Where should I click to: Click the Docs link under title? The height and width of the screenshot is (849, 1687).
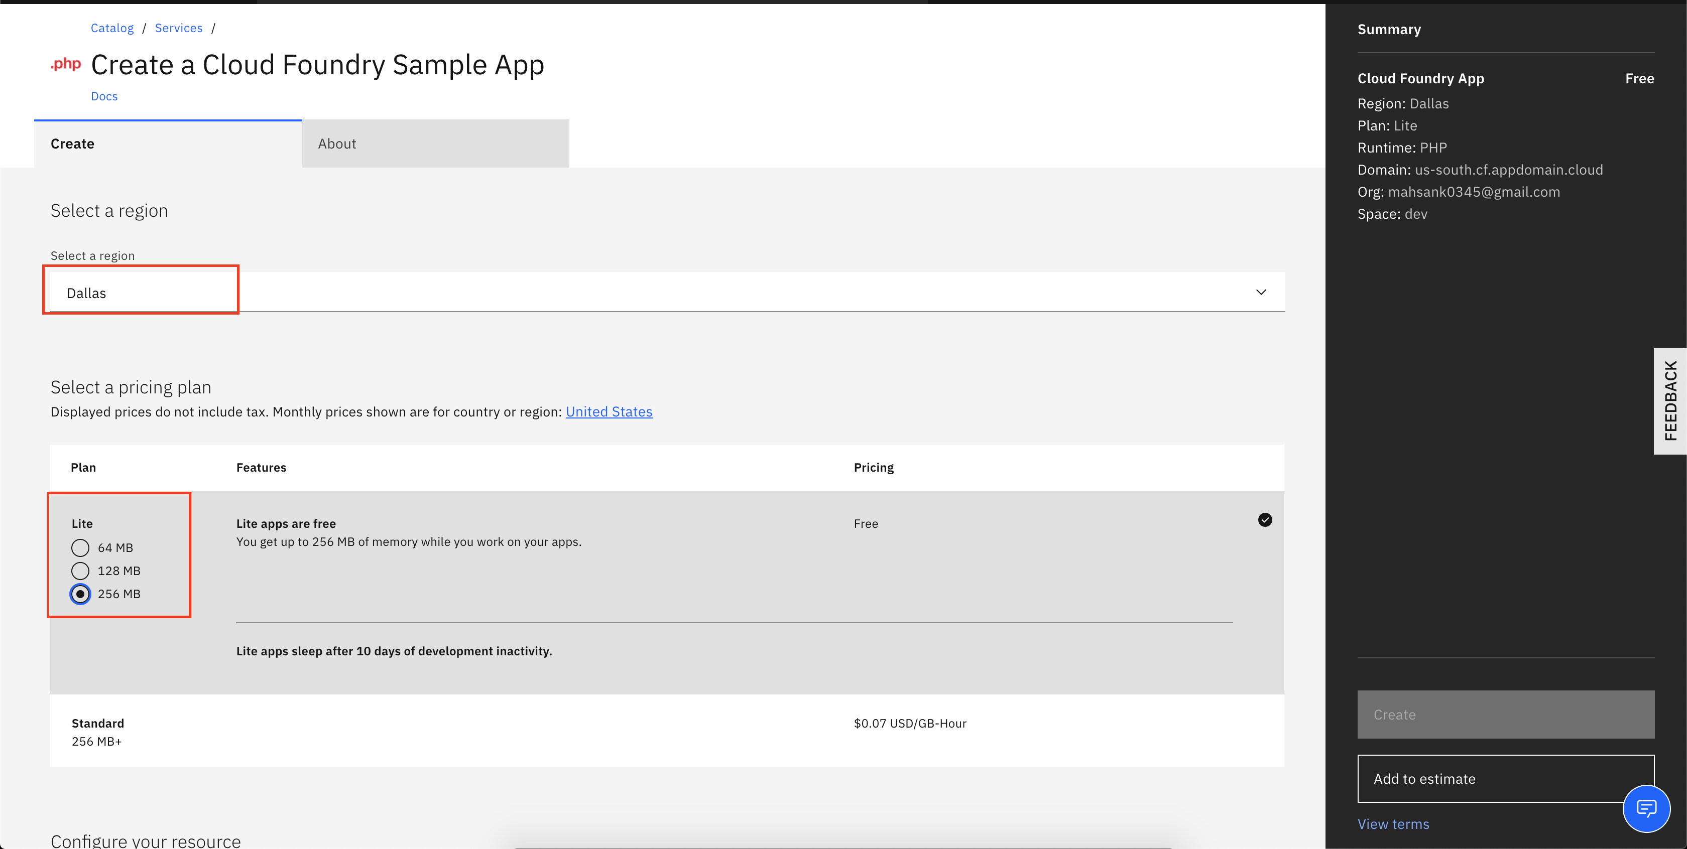point(105,95)
